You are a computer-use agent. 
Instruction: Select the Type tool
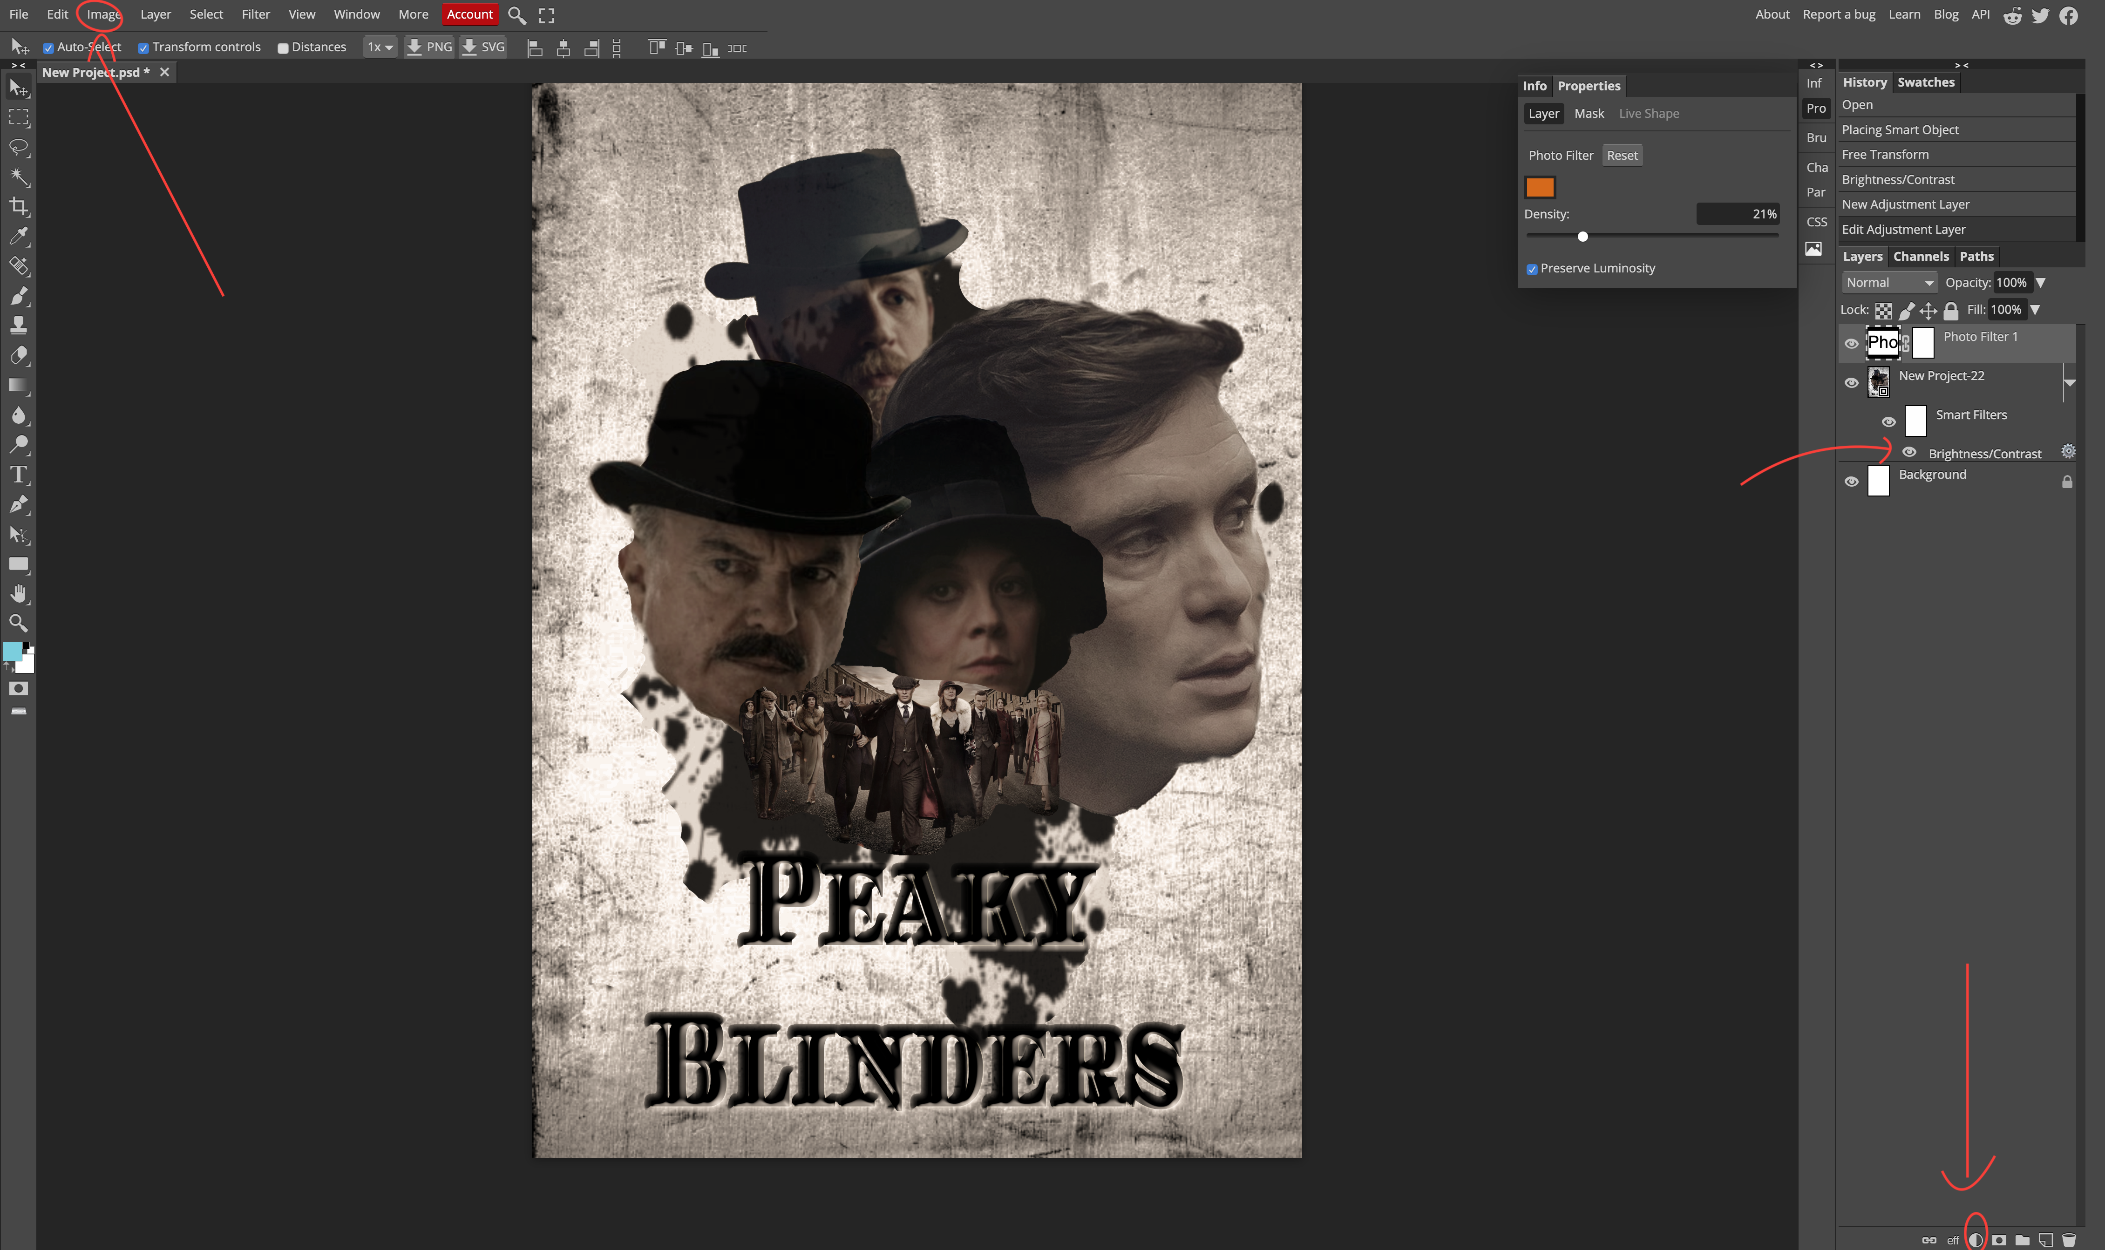(x=19, y=474)
